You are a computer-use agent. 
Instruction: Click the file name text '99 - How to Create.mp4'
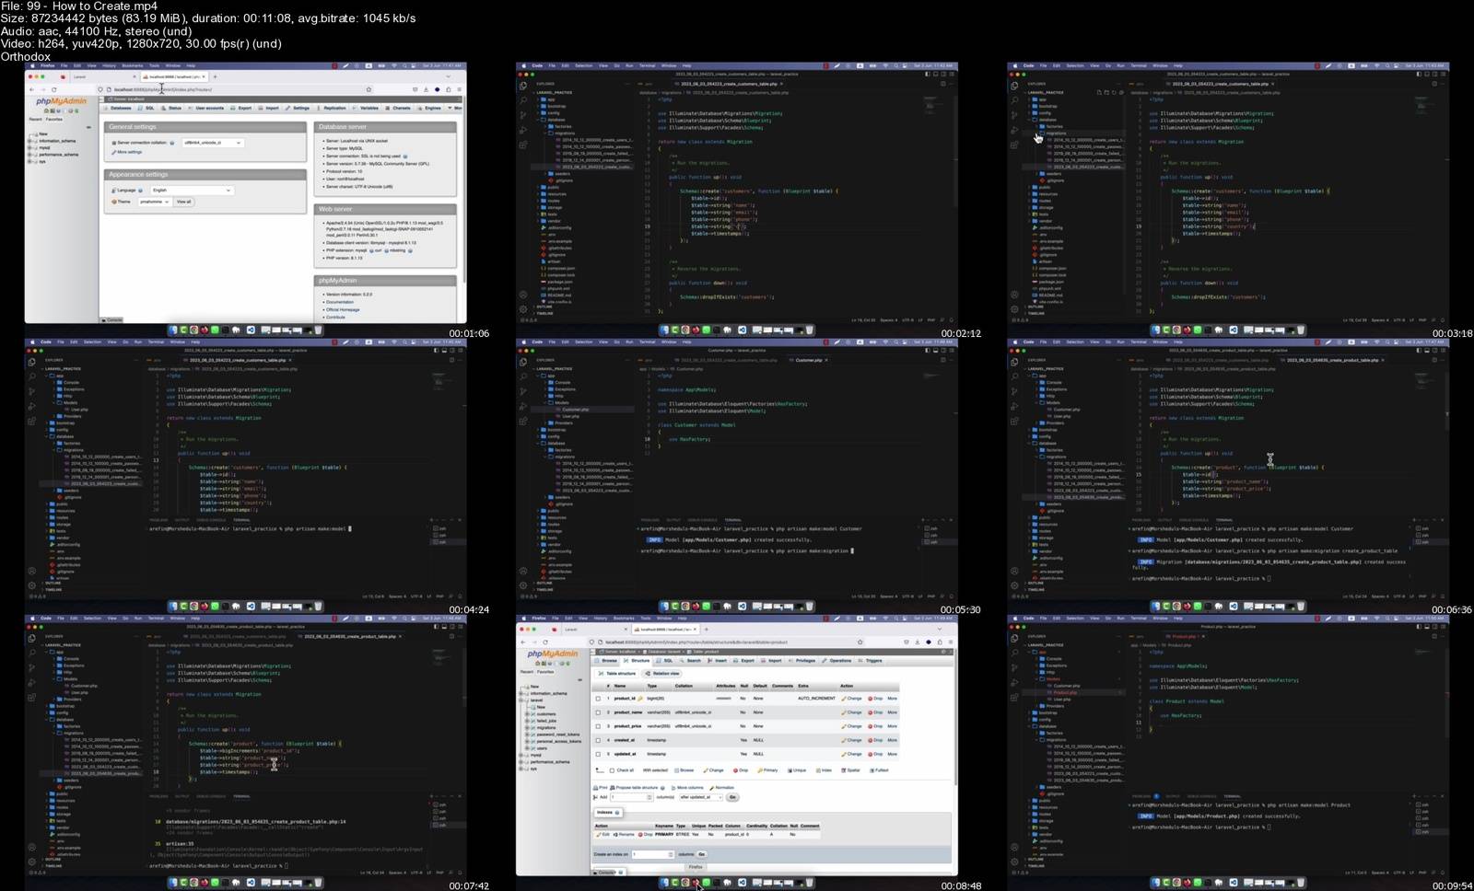pyautogui.click(x=78, y=6)
